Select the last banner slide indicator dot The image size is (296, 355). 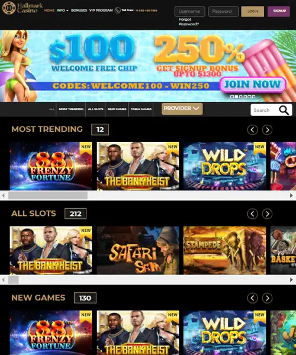tap(253, 96)
